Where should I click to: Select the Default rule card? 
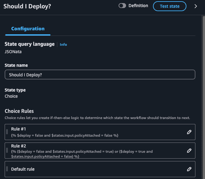click(100, 169)
